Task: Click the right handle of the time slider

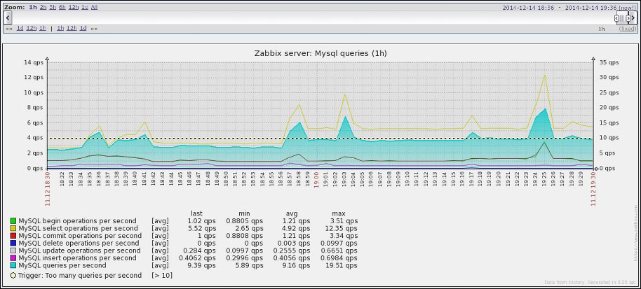Action: click(628, 18)
